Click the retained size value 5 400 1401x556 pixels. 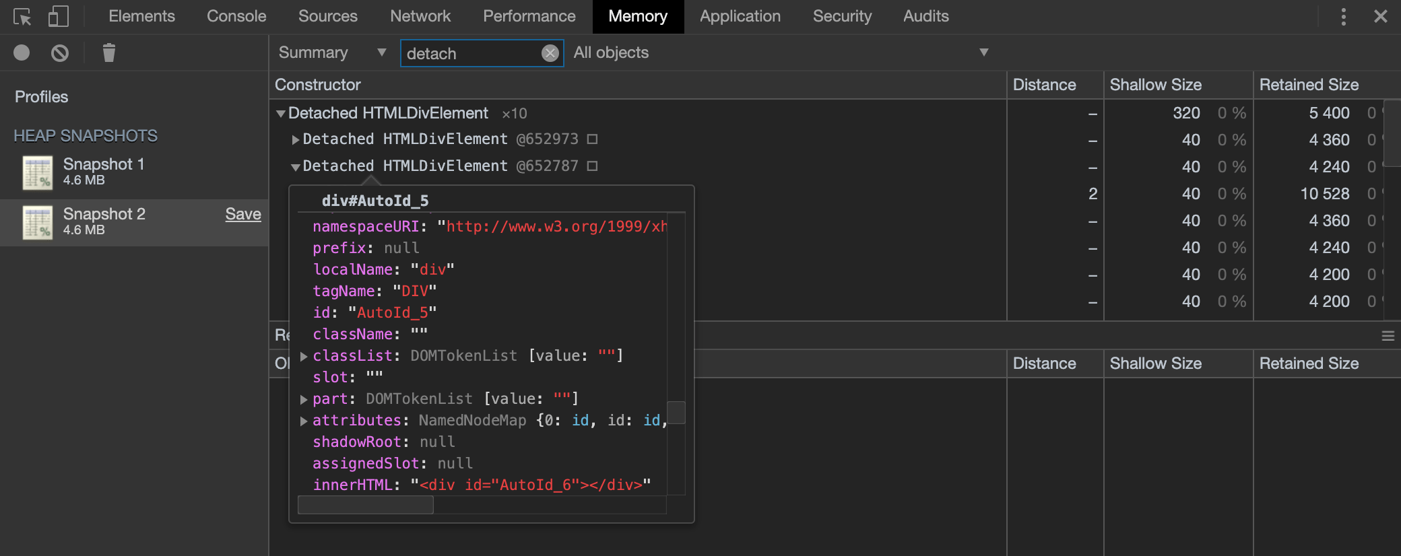(x=1329, y=113)
